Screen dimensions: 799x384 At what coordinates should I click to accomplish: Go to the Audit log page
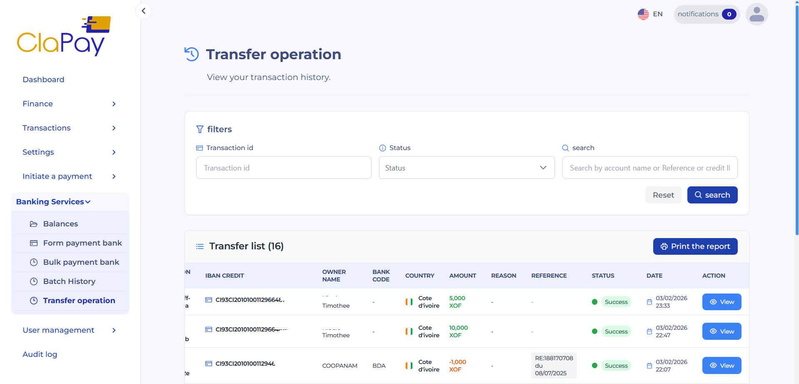click(x=40, y=354)
